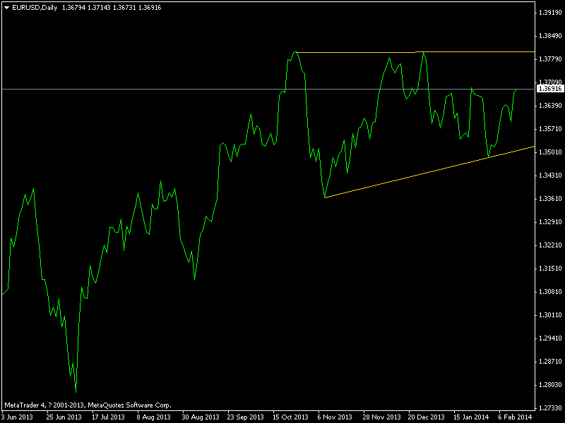Pick the 1.33610 price scale label
Image resolution: width=565 pixels, height=423 pixels.
550,199
